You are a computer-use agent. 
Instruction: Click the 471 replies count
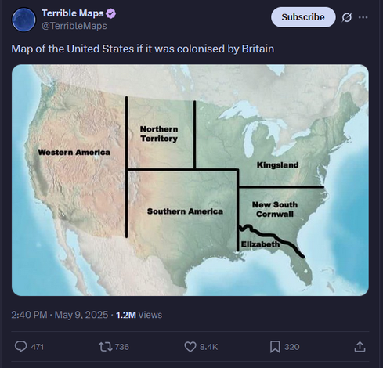pos(37,347)
